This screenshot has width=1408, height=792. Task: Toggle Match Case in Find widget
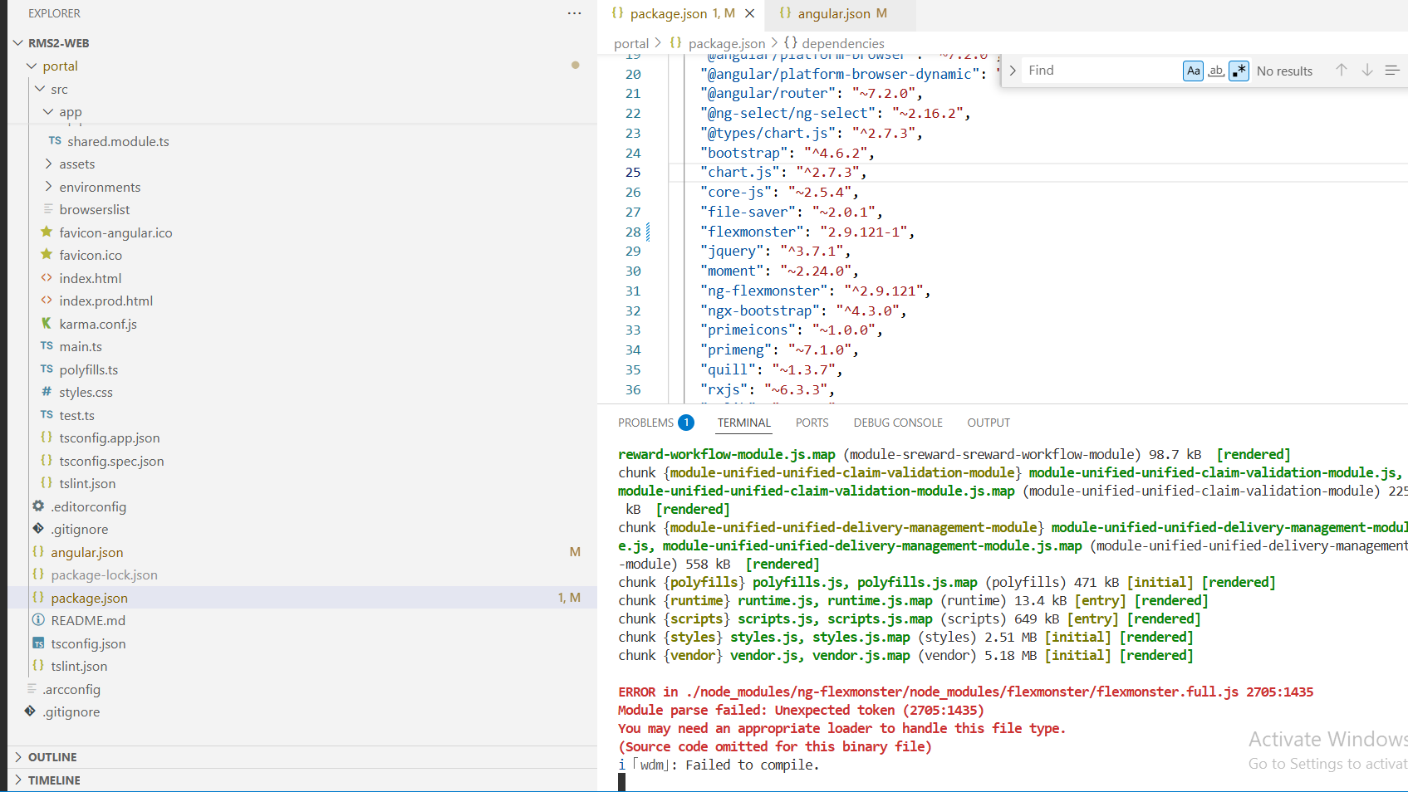(x=1193, y=71)
